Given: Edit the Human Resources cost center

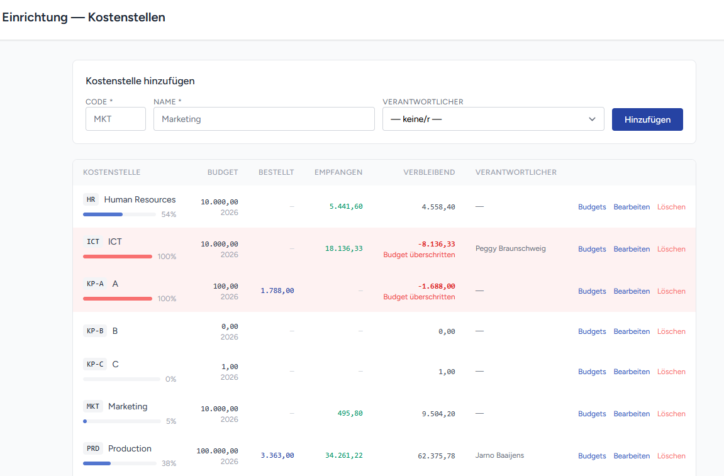Looking at the screenshot, I should click(x=632, y=207).
